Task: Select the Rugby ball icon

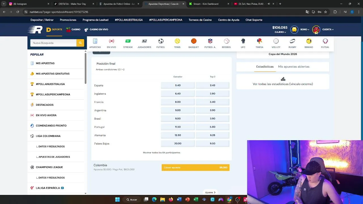Action: click(x=292, y=41)
